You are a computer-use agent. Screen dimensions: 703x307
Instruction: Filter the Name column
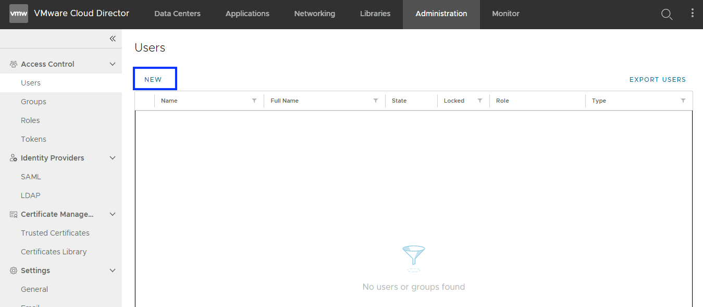(x=254, y=101)
